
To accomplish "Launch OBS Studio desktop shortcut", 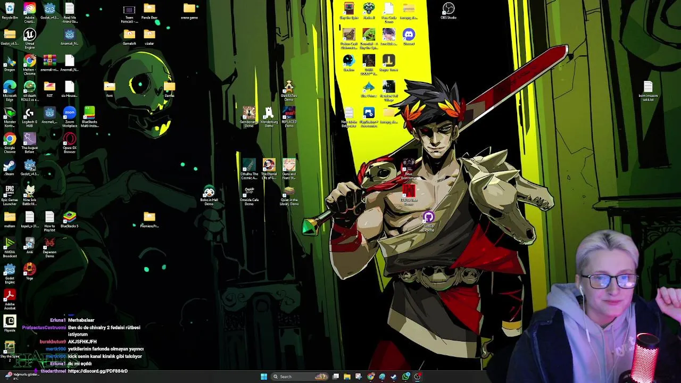I will coord(449,11).
